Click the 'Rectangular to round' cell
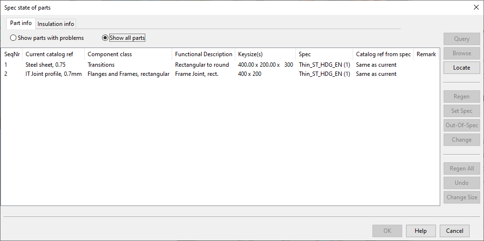The image size is (484, 241). [x=202, y=65]
